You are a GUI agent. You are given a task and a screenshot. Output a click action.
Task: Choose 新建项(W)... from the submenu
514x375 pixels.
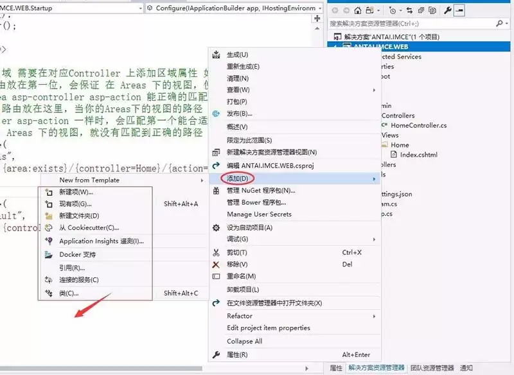tap(76, 192)
